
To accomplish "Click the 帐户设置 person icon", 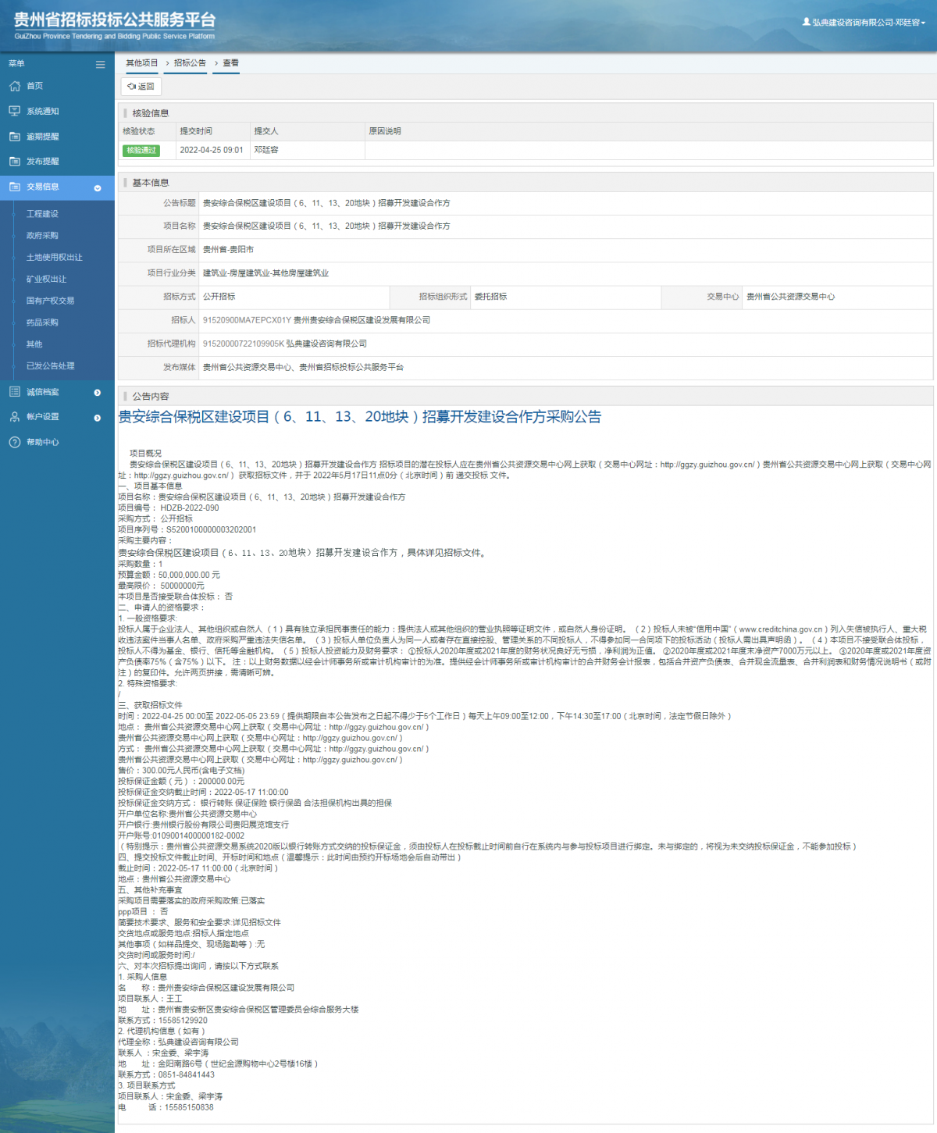I will [x=15, y=417].
